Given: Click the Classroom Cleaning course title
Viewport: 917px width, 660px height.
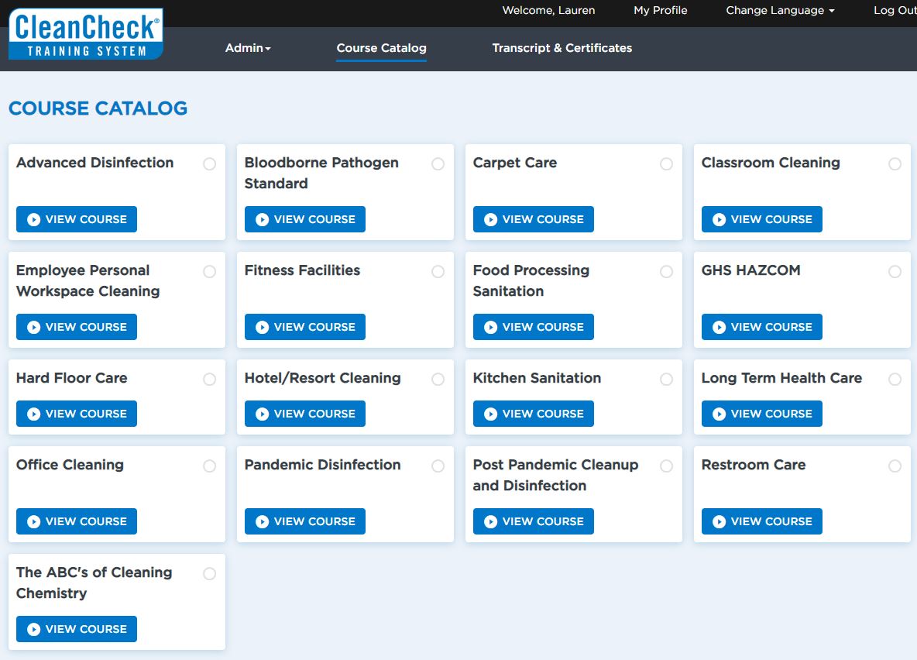Looking at the screenshot, I should [x=770, y=163].
